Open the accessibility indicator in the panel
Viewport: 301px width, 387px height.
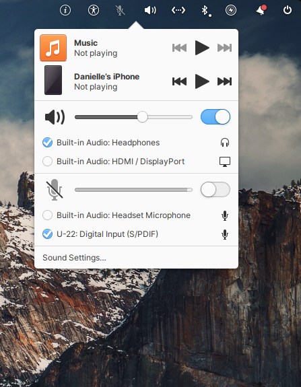coord(94,10)
